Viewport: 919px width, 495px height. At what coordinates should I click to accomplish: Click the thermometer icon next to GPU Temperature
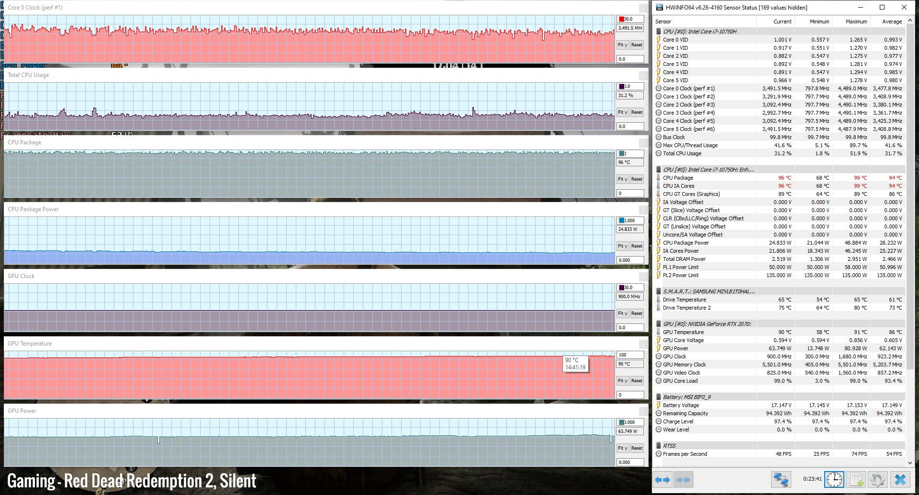659,332
